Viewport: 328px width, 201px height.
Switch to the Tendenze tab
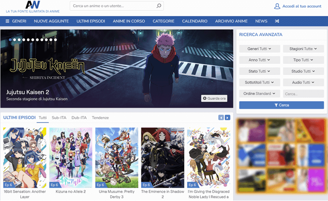(x=100, y=118)
